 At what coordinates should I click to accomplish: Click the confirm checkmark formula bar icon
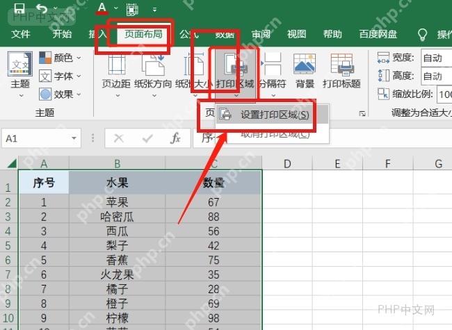(147, 139)
